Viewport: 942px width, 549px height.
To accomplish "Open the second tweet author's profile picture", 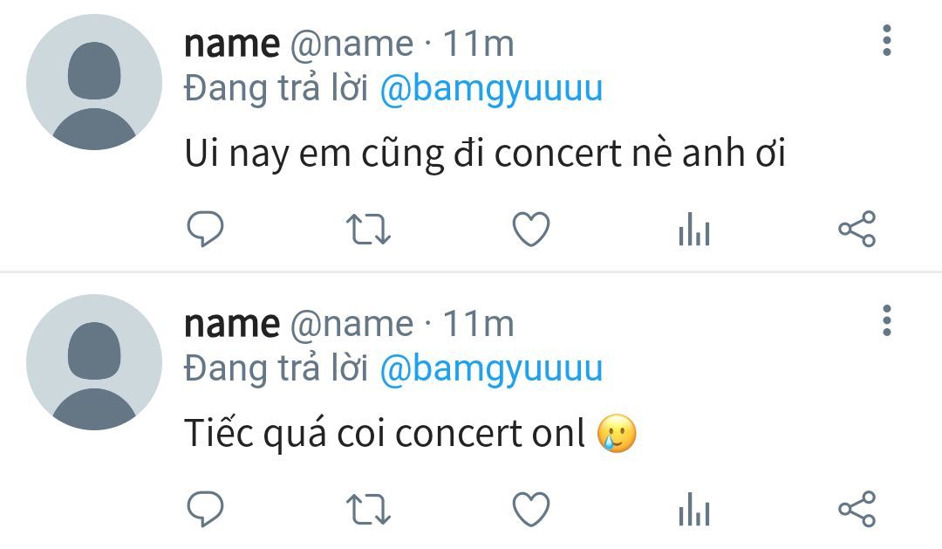I will tap(94, 362).
